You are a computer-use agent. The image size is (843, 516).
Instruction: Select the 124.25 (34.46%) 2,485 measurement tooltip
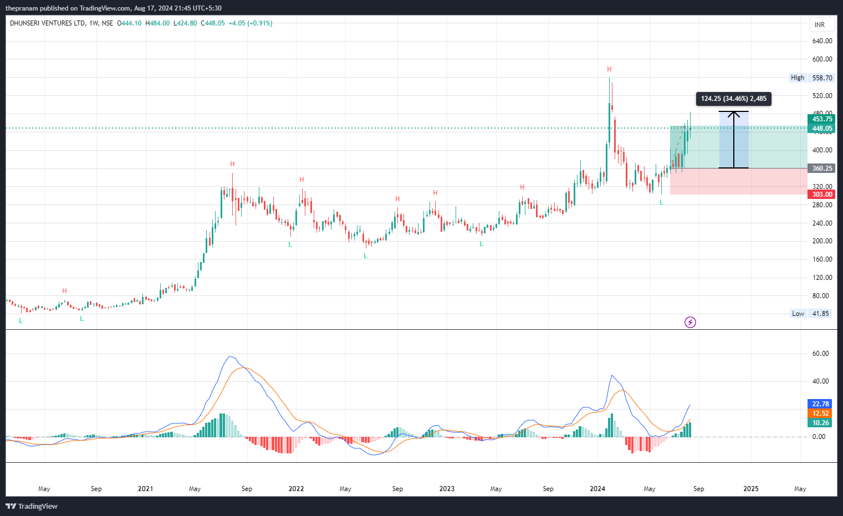[x=734, y=99]
